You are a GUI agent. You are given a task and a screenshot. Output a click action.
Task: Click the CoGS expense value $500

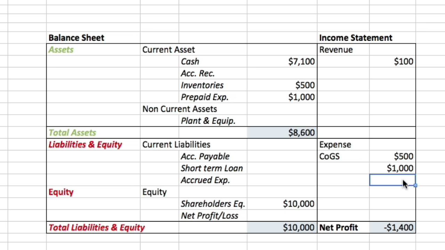(403, 157)
